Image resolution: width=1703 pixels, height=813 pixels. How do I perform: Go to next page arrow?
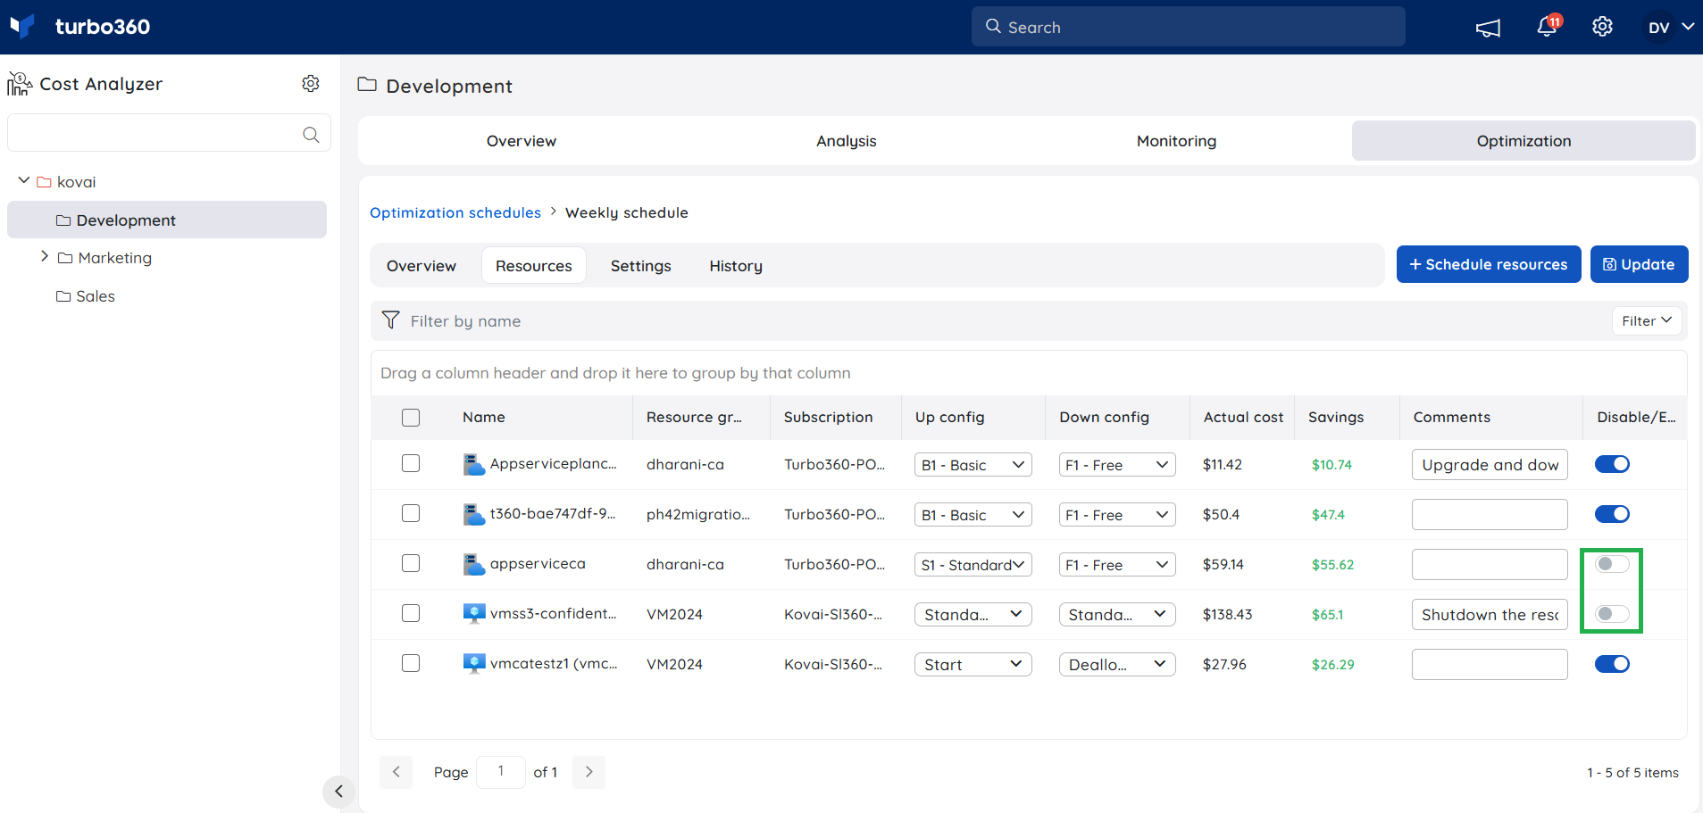[589, 772]
